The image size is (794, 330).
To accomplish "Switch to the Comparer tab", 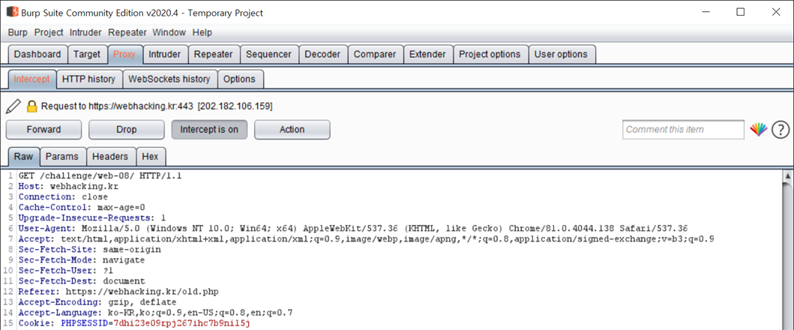I will pyautogui.click(x=375, y=54).
